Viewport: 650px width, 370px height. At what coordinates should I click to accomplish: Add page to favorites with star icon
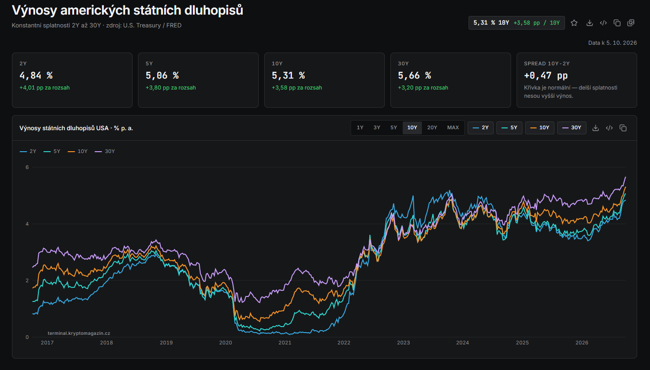(574, 23)
